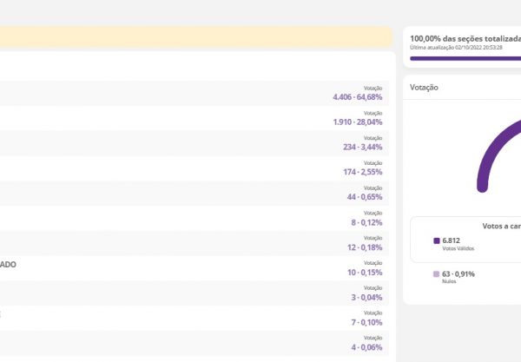Click the 3 · 0,04% candidate row
This screenshot has height=362, width=521.
[195, 293]
